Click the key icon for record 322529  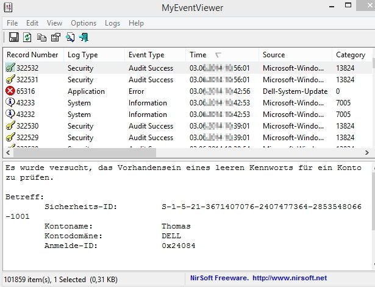point(10,137)
